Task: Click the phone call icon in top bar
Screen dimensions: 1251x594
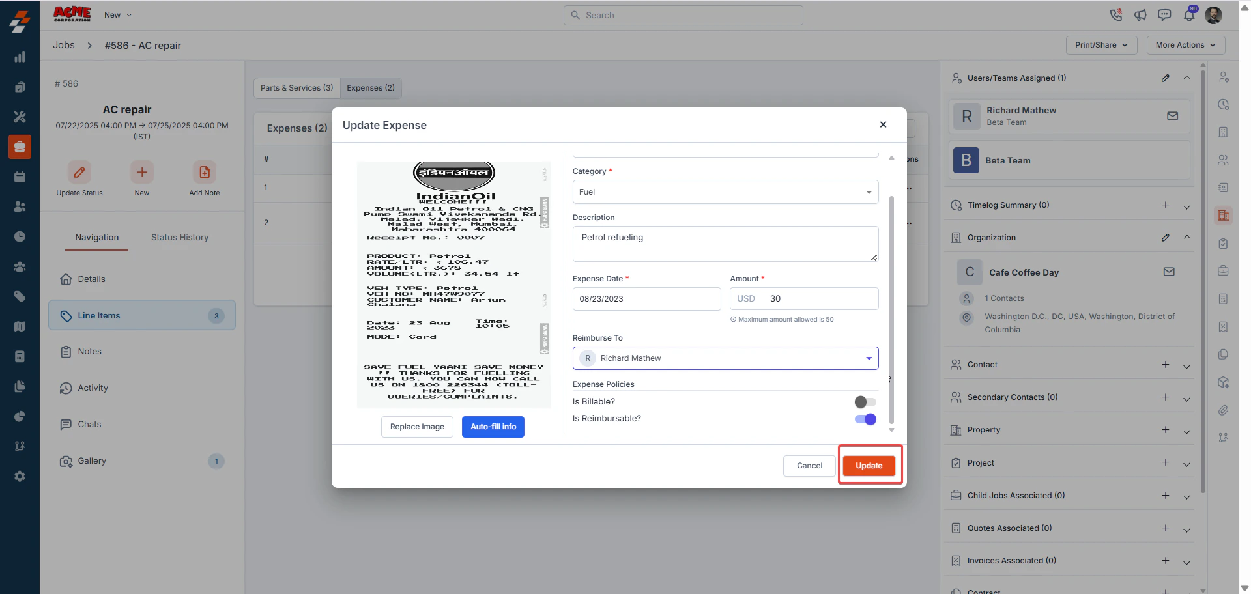Action: pyautogui.click(x=1116, y=15)
